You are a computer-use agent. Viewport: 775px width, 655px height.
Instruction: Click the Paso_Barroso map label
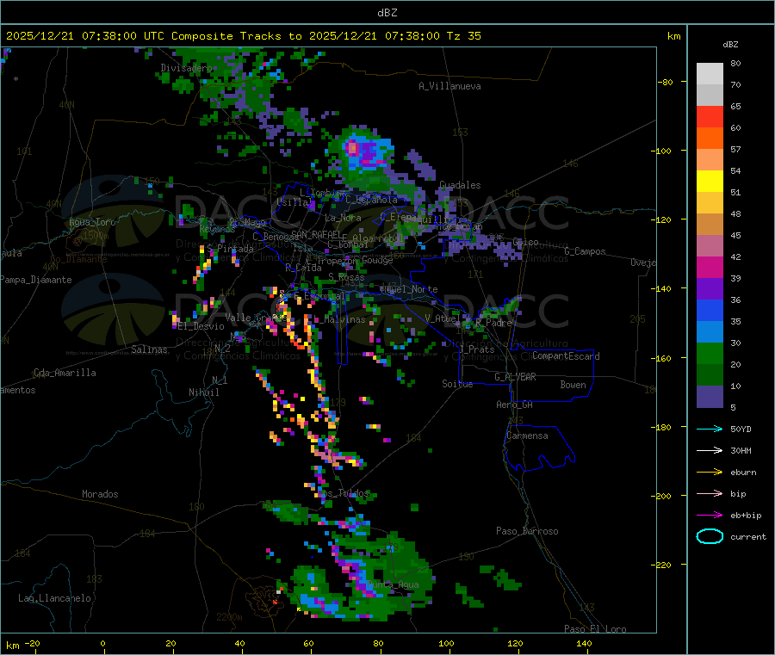[527, 531]
